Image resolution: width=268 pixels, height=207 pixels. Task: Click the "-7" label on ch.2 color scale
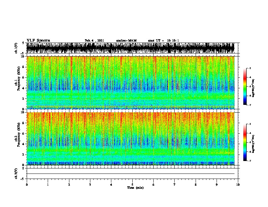click(x=249, y=161)
